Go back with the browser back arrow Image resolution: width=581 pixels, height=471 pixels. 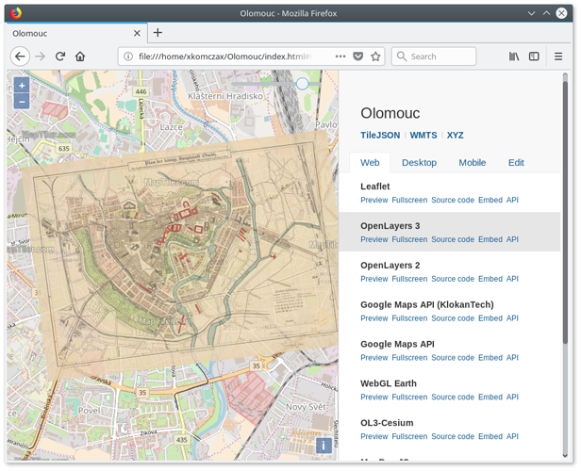point(20,57)
